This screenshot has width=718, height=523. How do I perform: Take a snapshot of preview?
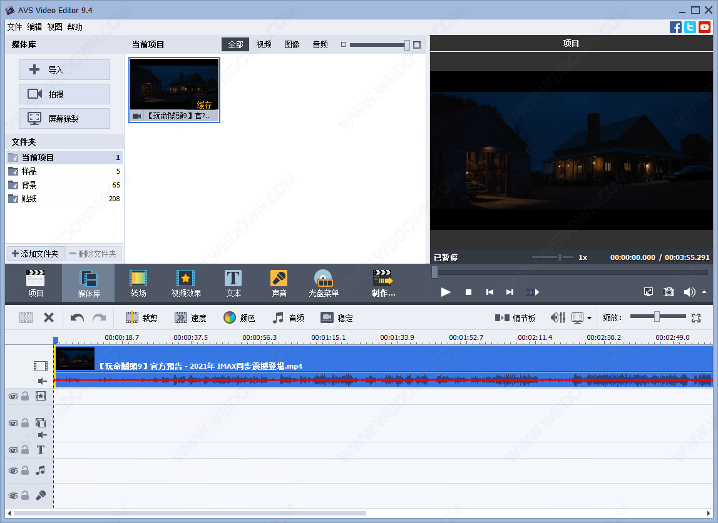[668, 292]
